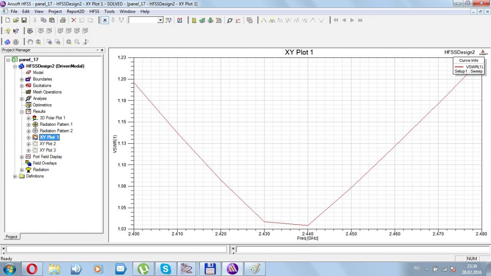Click the show/hide eye icon
Screen dimensions: 491x276
tap(30, 31)
